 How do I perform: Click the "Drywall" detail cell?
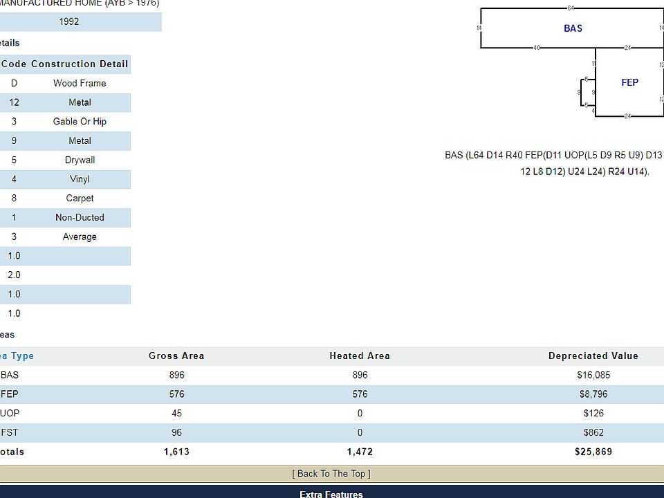80,160
